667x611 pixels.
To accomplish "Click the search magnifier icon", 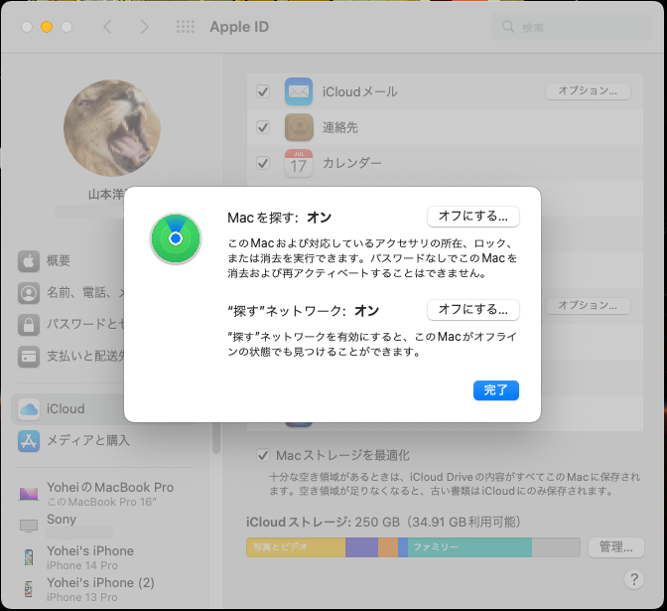I will tap(508, 27).
